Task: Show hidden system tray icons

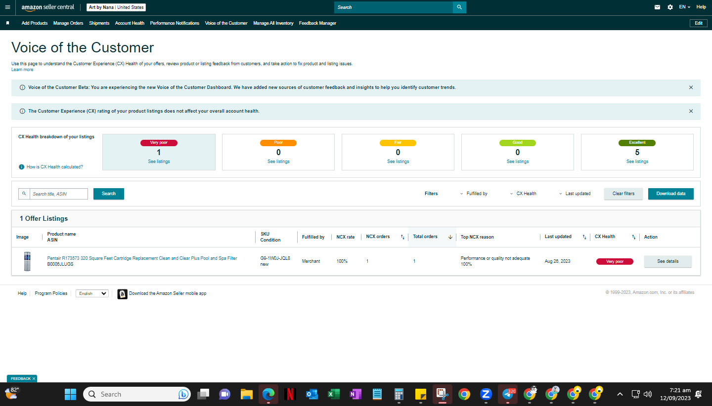Action: click(x=620, y=394)
